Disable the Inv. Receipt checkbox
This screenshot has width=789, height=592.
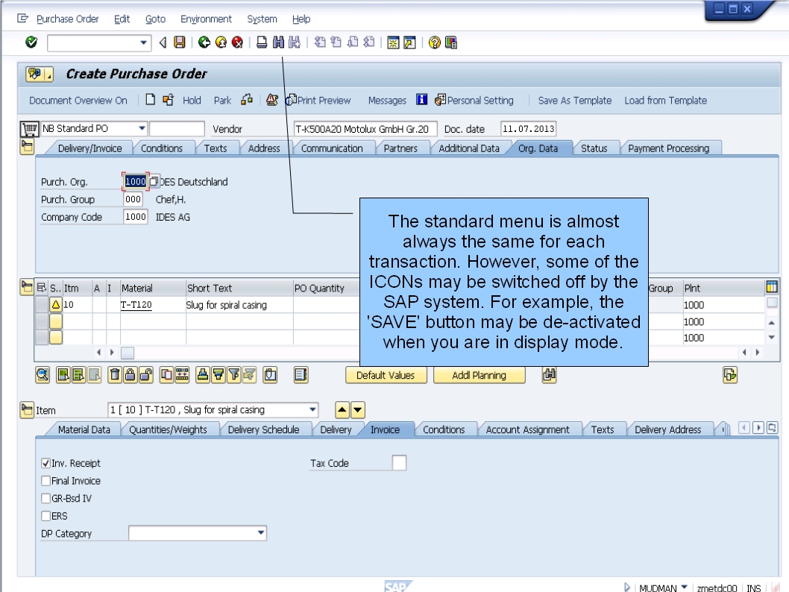45,463
